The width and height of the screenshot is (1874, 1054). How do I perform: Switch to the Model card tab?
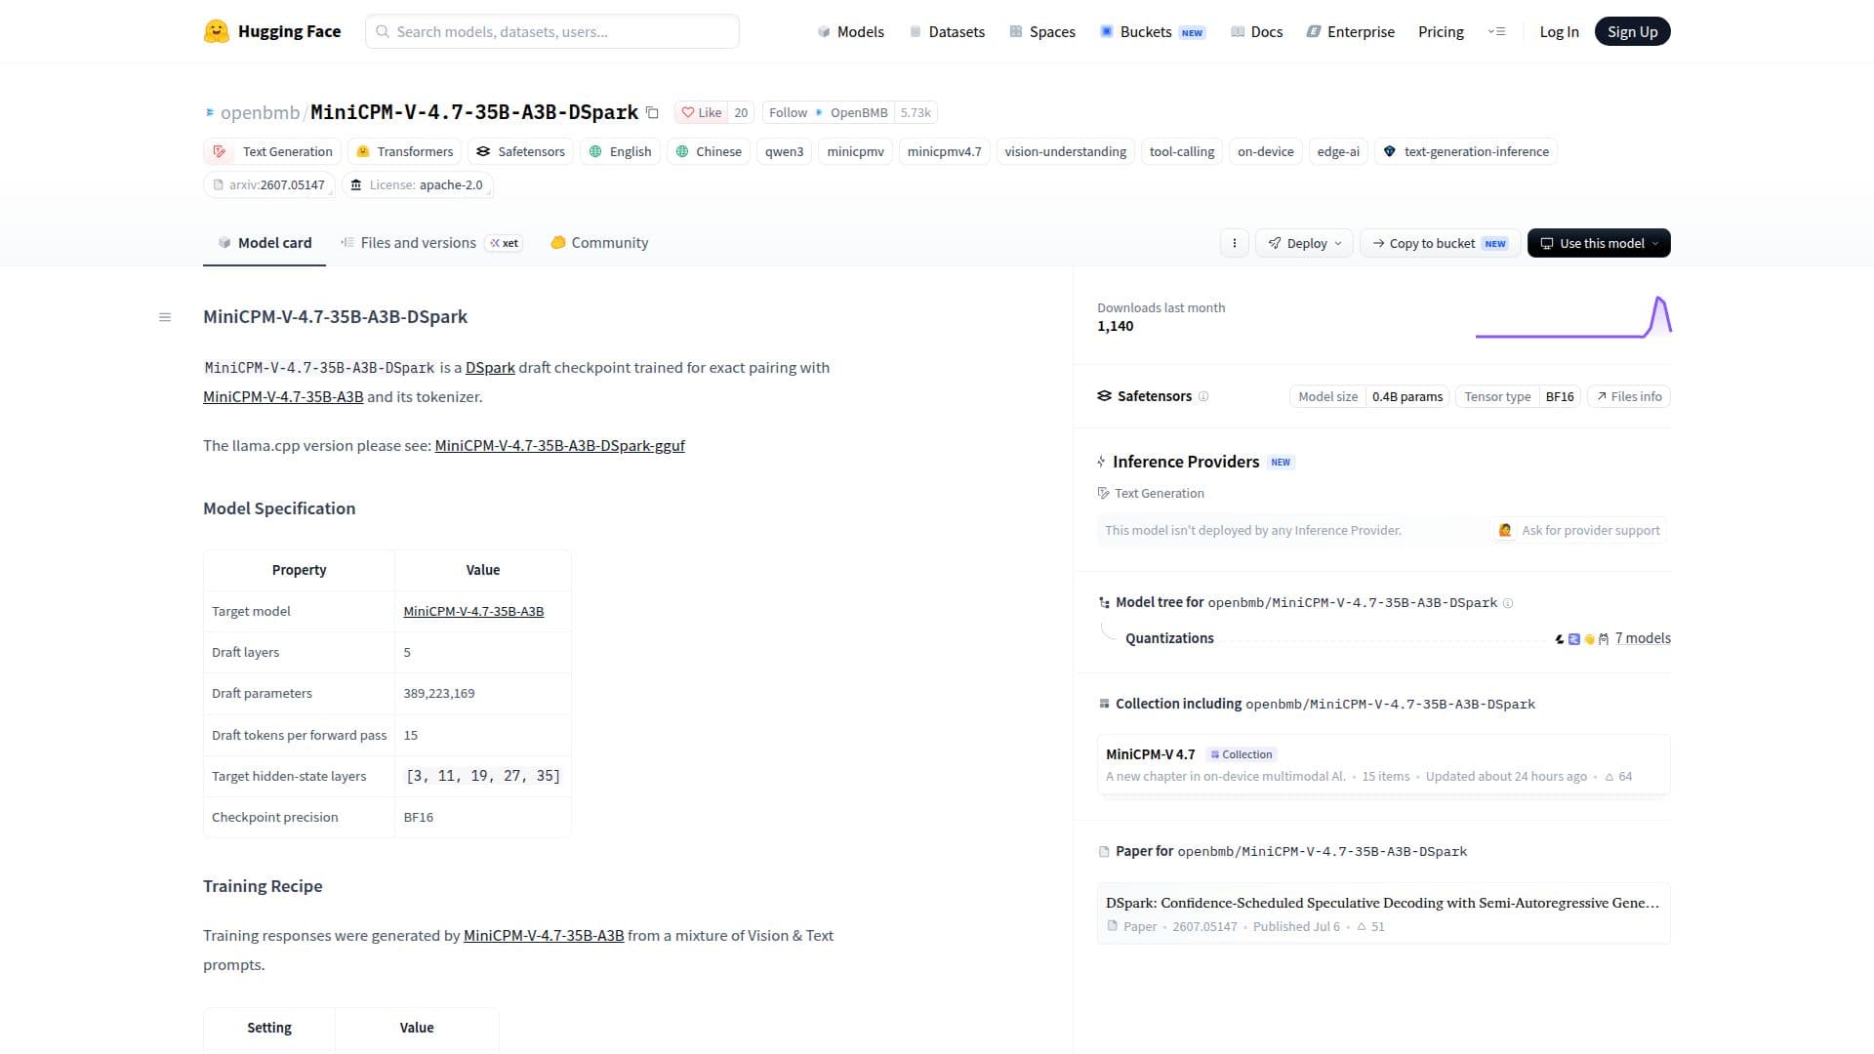click(x=265, y=243)
